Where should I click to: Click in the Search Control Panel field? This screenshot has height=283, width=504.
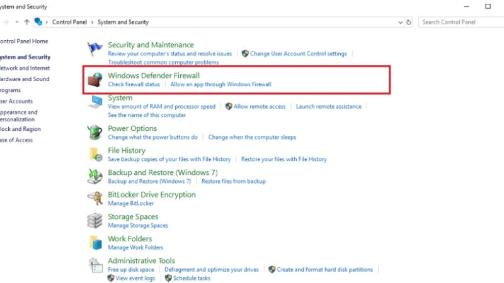click(460, 22)
